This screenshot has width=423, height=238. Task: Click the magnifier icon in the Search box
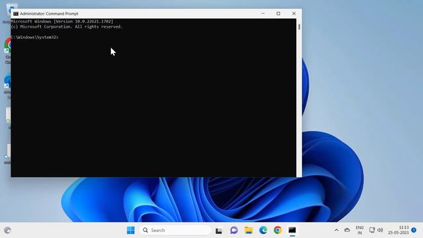click(145, 230)
